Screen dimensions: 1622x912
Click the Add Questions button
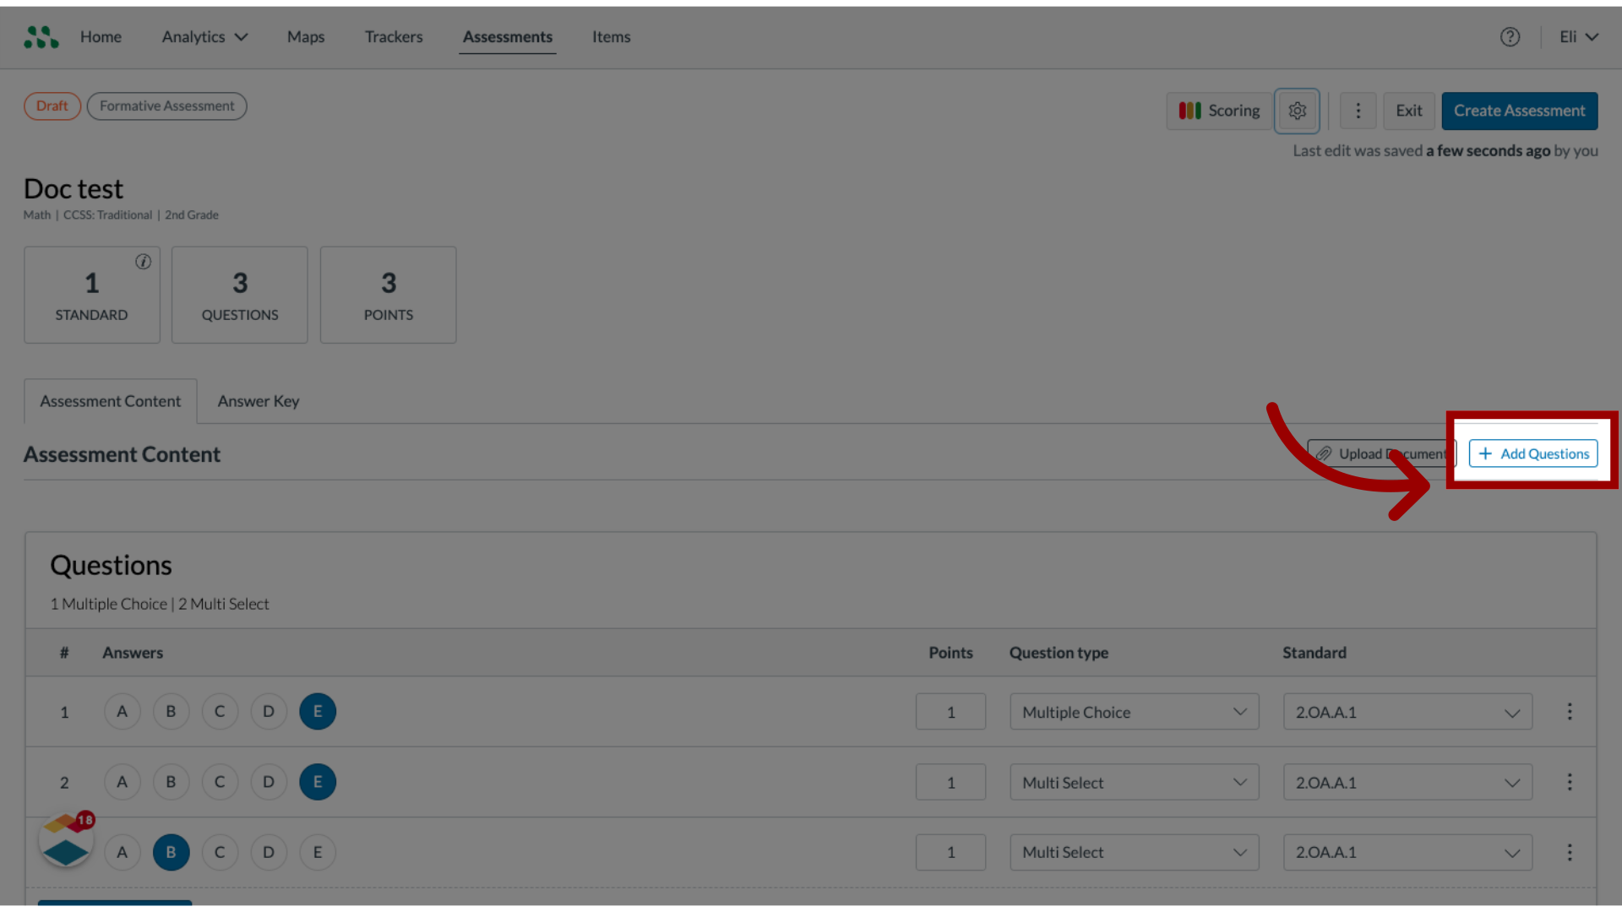tap(1534, 453)
